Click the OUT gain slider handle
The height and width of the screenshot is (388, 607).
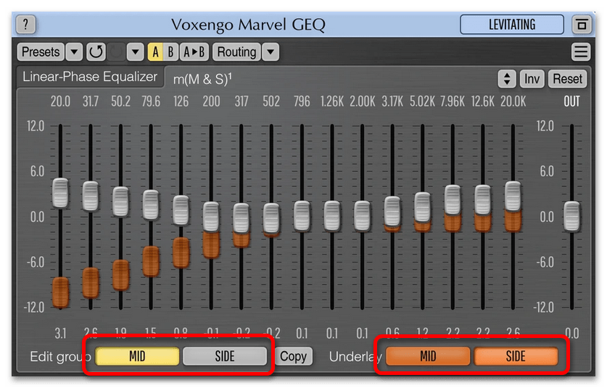[572, 216]
